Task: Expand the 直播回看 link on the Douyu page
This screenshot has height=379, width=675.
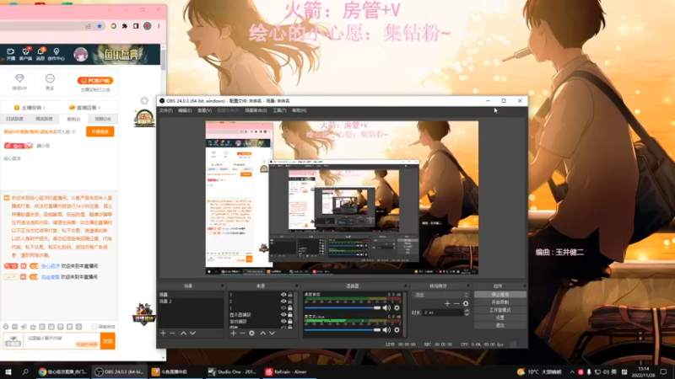Action: [85, 108]
